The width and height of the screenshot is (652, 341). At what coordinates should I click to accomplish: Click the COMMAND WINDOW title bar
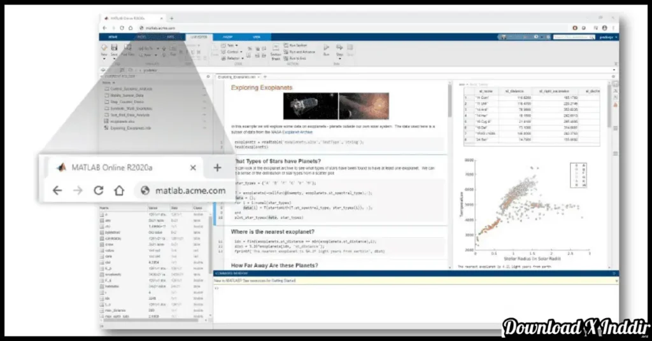tap(416, 274)
